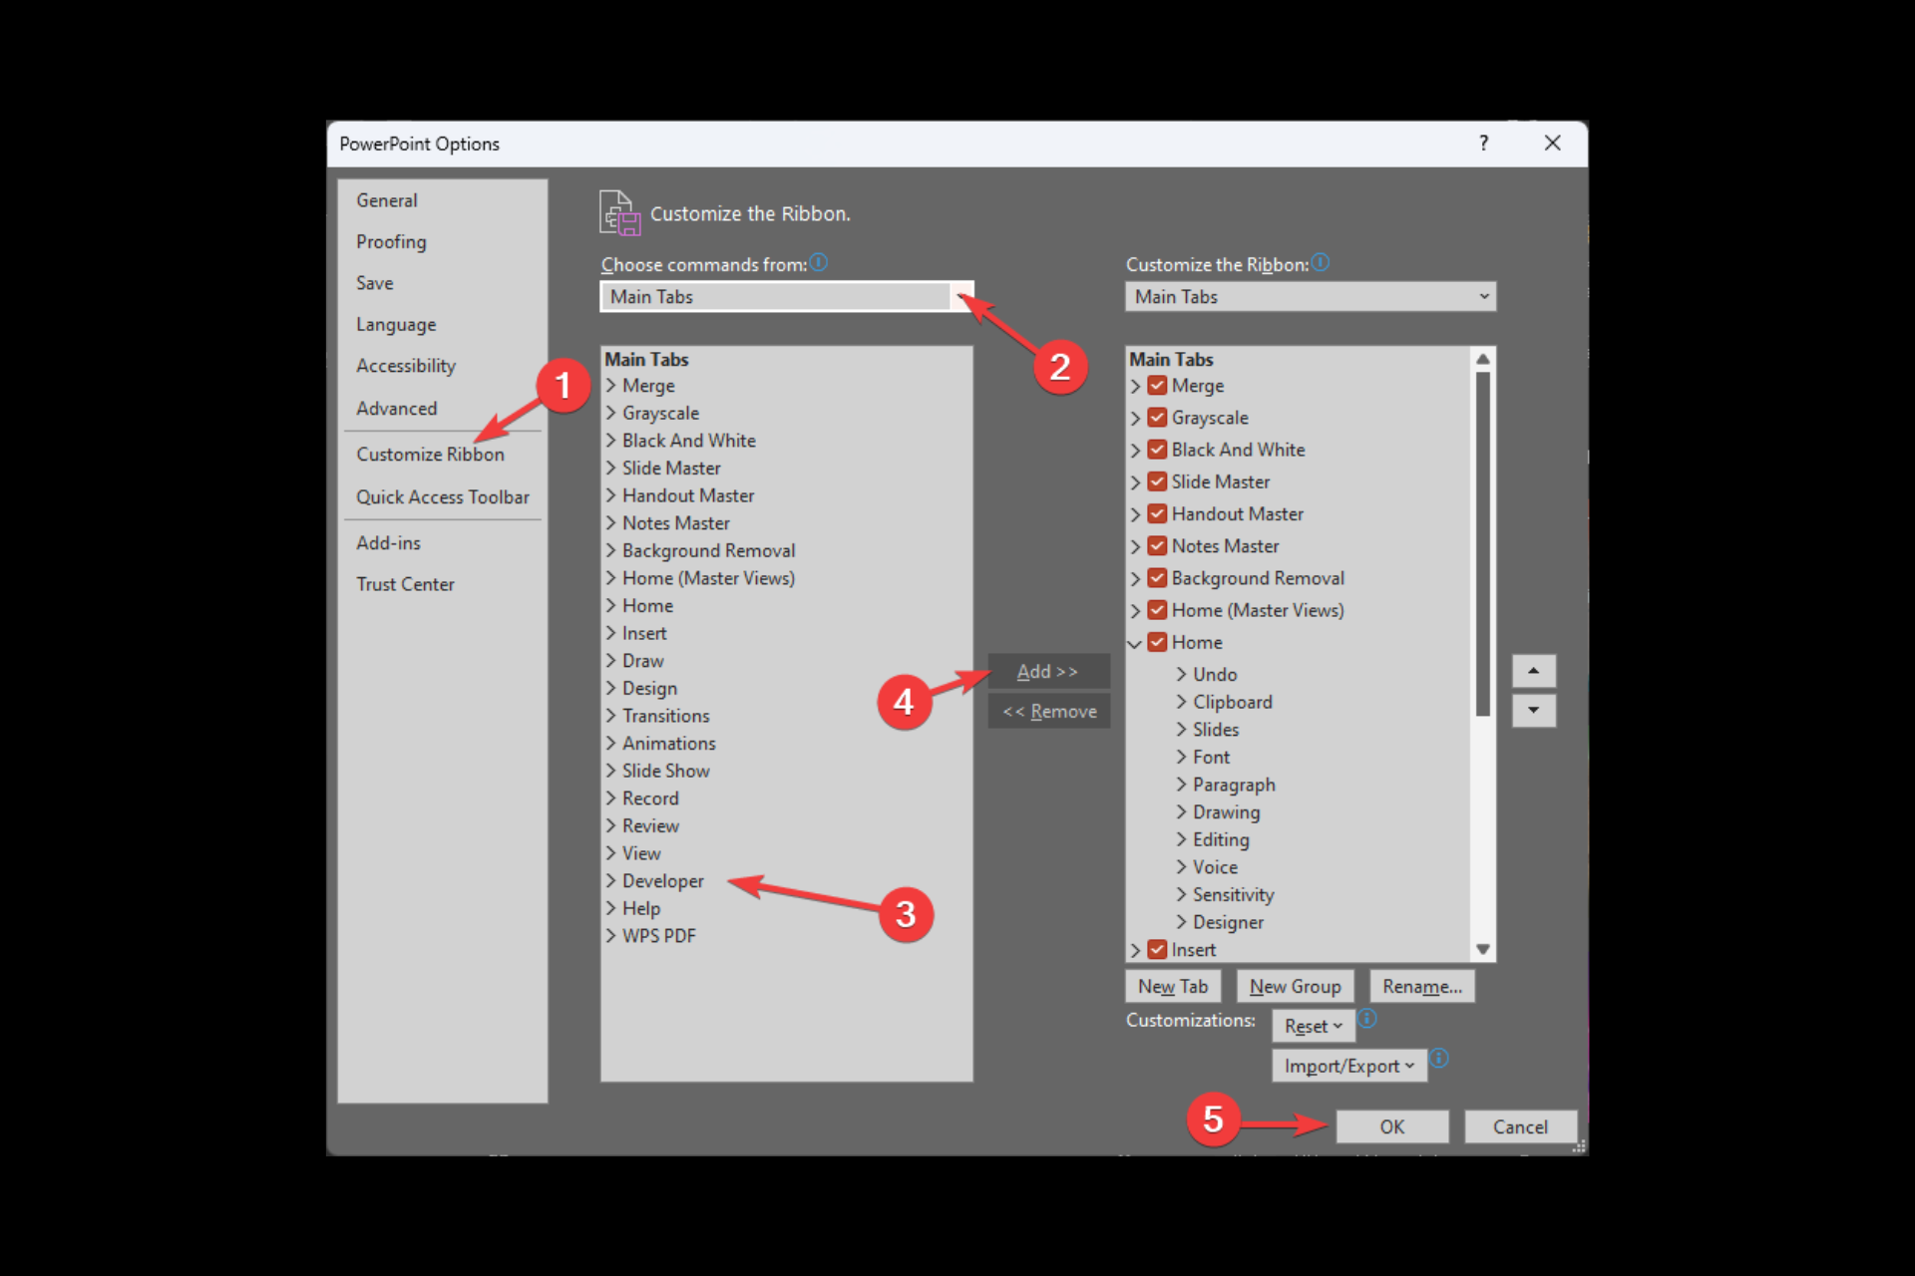Toggle Slide Master checkbox
The height and width of the screenshot is (1276, 1915).
[x=1157, y=481]
